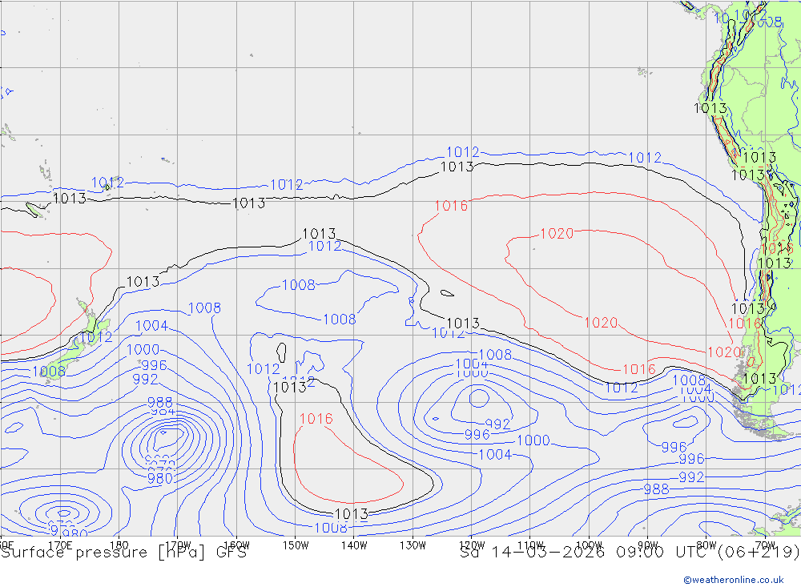Open the weatheronline.co.uk copyright link
The height and width of the screenshot is (587, 801).
click(x=733, y=580)
